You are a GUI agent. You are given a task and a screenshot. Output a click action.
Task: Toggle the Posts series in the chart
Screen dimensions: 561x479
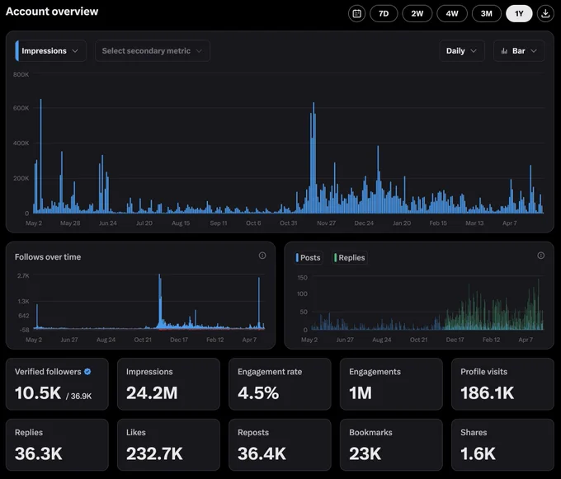(x=309, y=257)
